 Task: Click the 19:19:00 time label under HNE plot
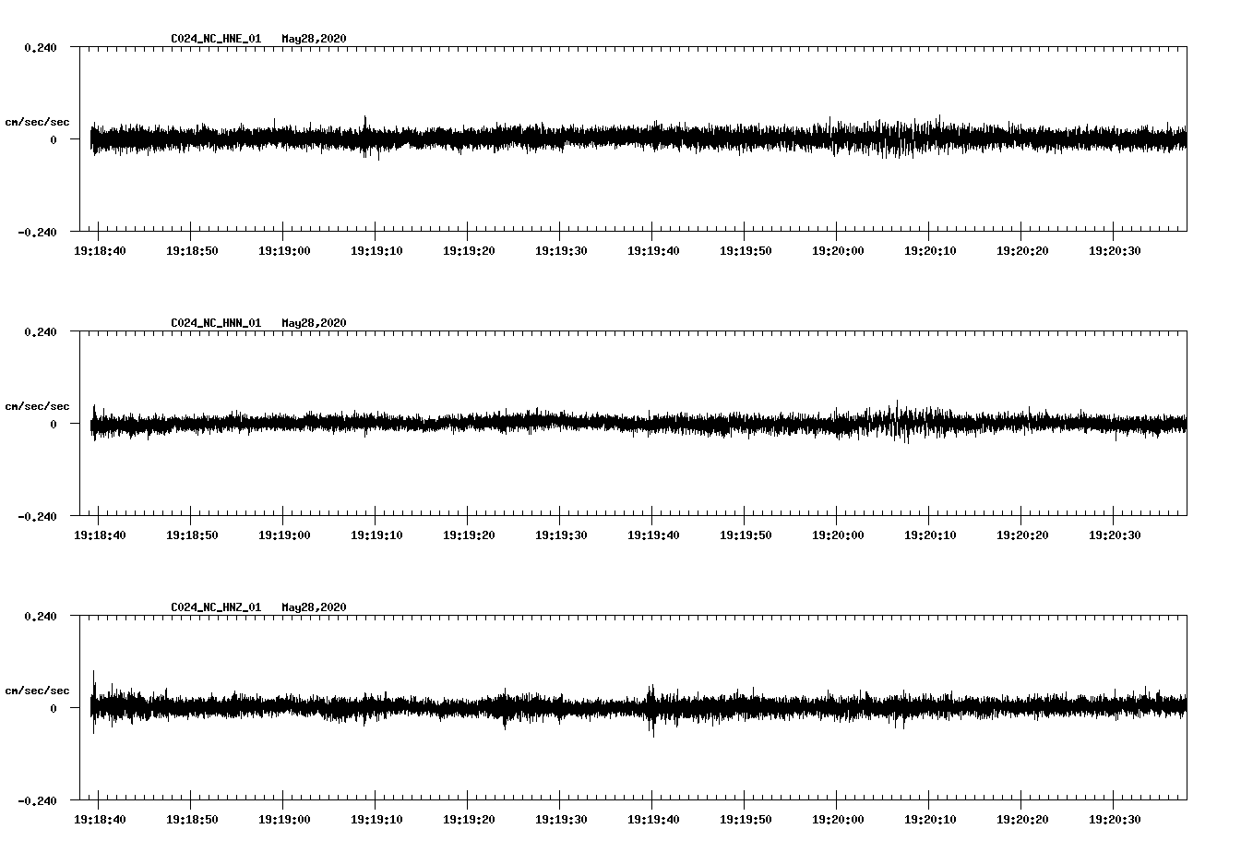tap(284, 250)
